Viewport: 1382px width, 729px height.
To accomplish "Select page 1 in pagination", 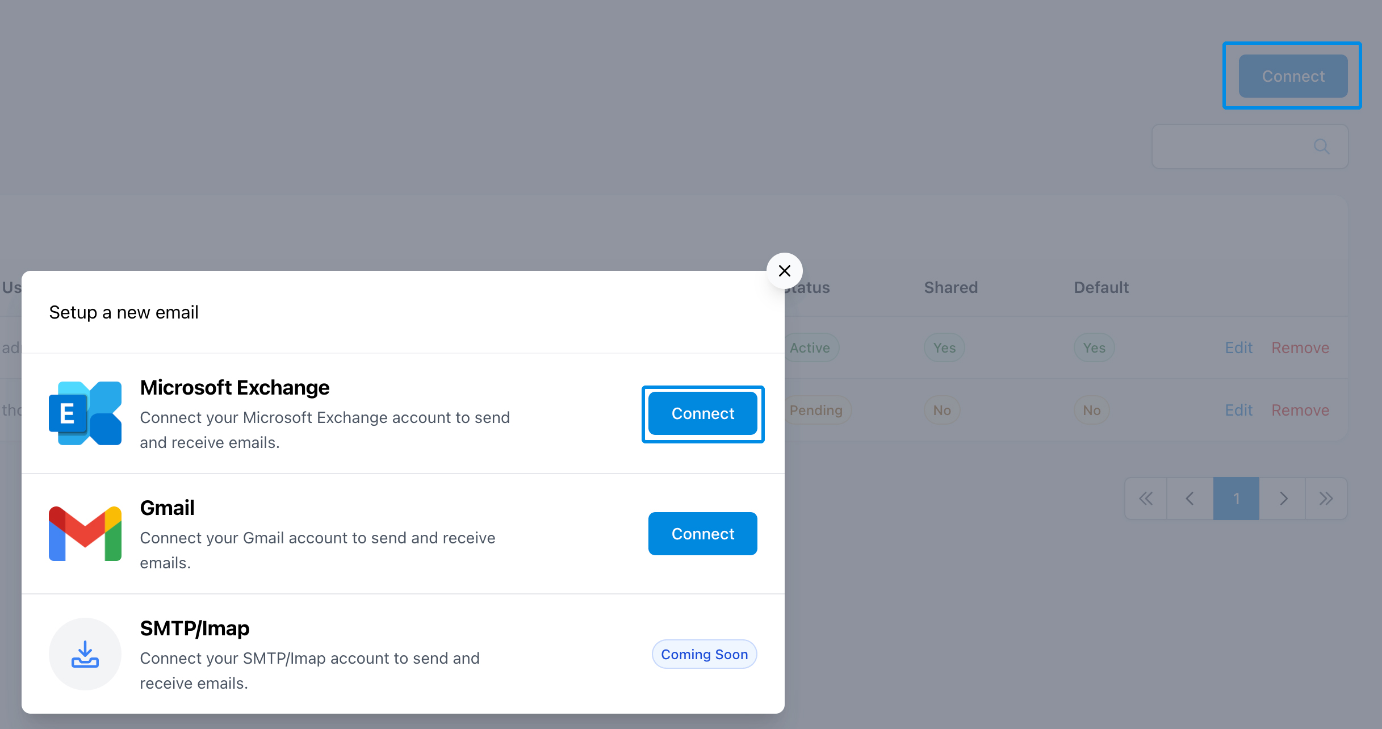I will 1236,498.
